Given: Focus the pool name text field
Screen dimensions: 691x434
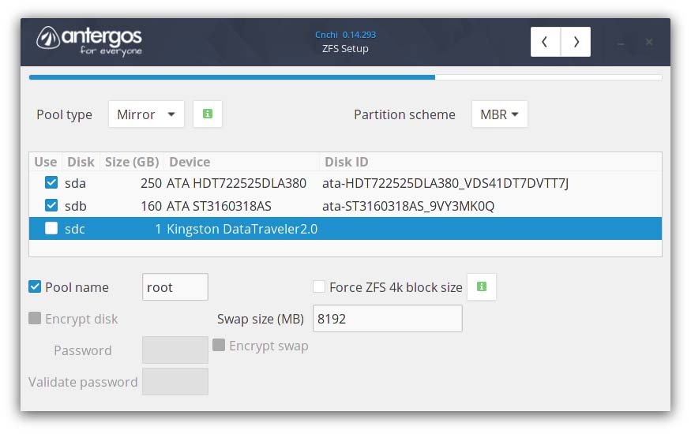Looking at the screenshot, I should pyautogui.click(x=175, y=287).
